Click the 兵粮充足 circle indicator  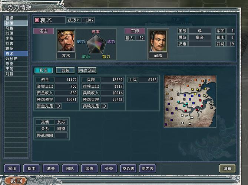coord(104,106)
